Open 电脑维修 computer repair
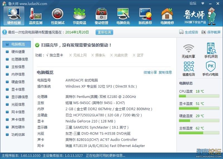The width and height of the screenshot is (223, 159). (x=167, y=16)
